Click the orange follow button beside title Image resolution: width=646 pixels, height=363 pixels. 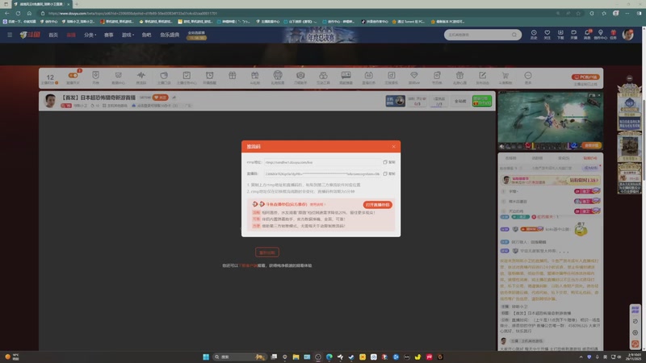[x=160, y=98]
